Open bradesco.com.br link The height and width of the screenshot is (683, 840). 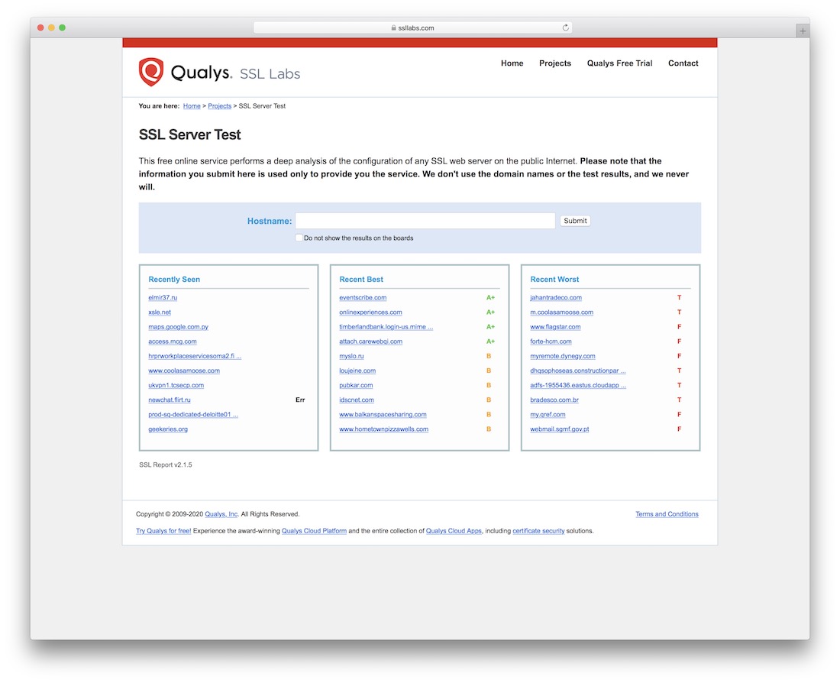pos(554,400)
